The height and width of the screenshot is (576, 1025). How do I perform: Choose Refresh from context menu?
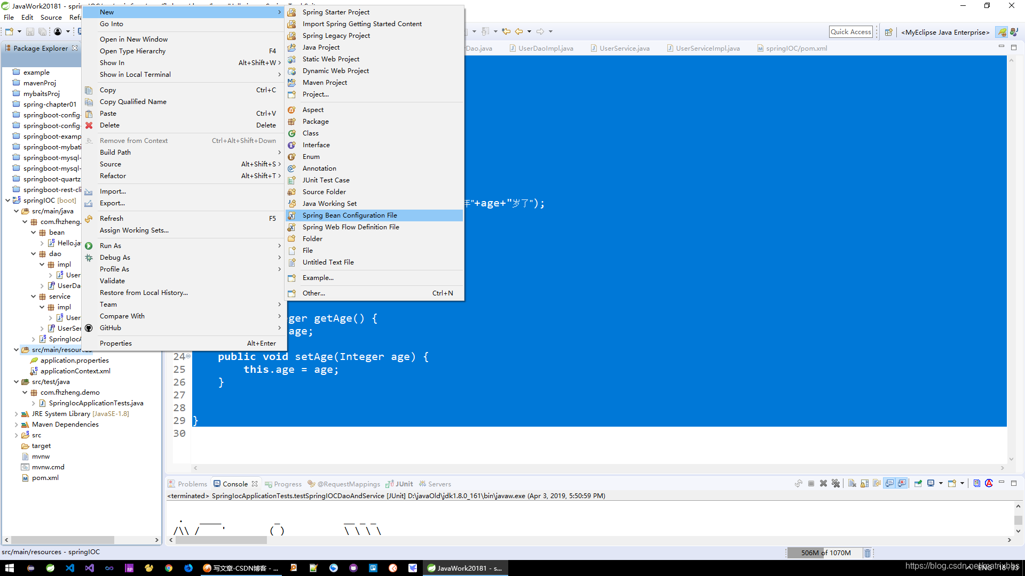(112, 219)
